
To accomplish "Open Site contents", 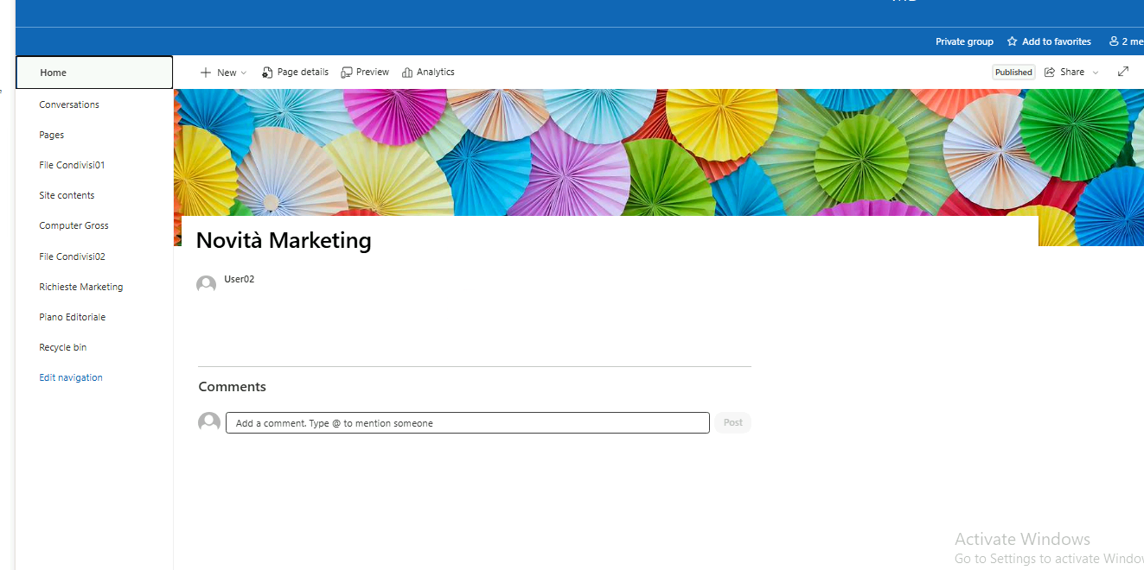I will 67,195.
